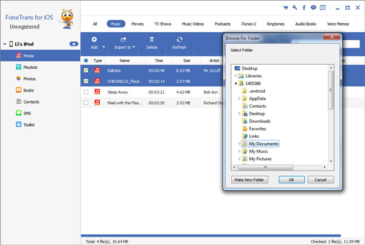This screenshot has height=245, width=365.
Task: Switch to the Audio Books tab
Action: (305, 24)
